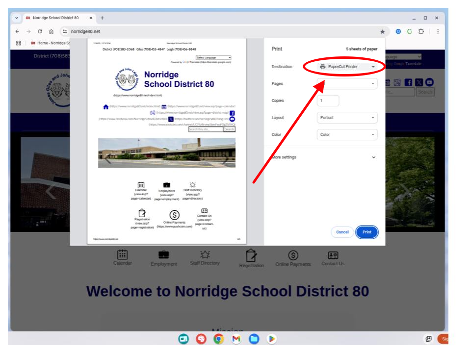The width and height of the screenshot is (471, 353).
Task: Open the Pages dropdown in print dialog
Action: tap(347, 84)
